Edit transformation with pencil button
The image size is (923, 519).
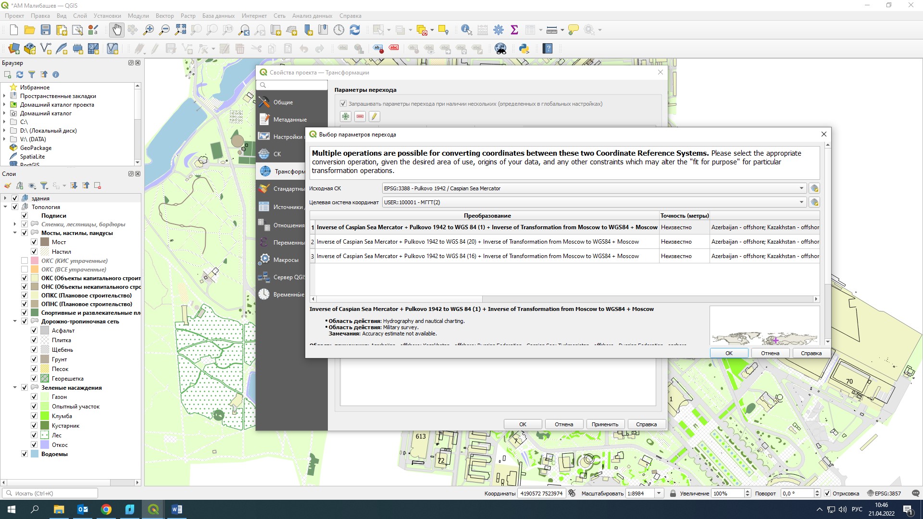tap(374, 116)
